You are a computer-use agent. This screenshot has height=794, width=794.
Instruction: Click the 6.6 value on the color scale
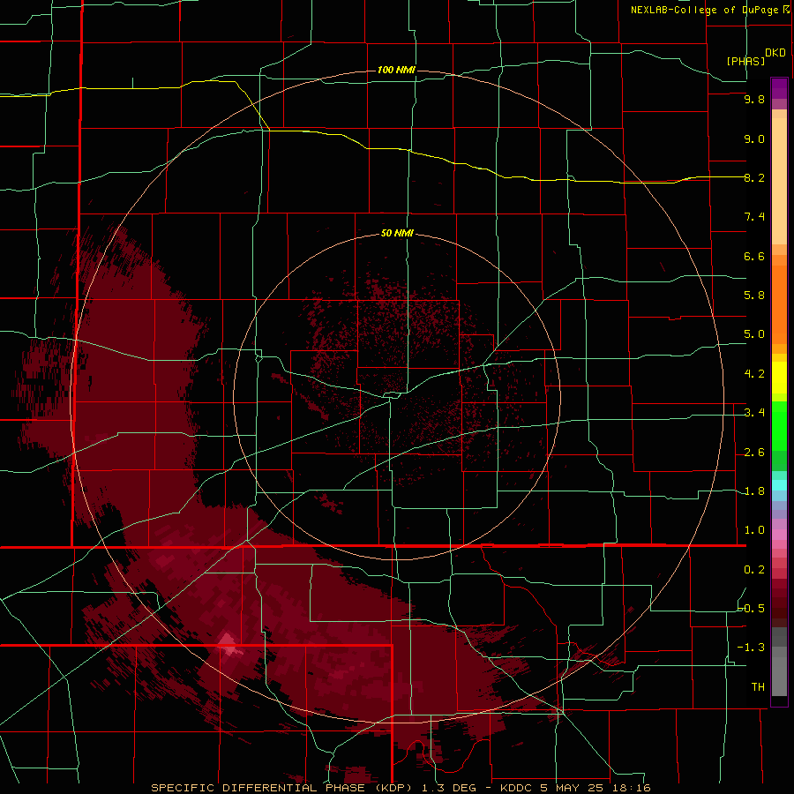pos(754,256)
